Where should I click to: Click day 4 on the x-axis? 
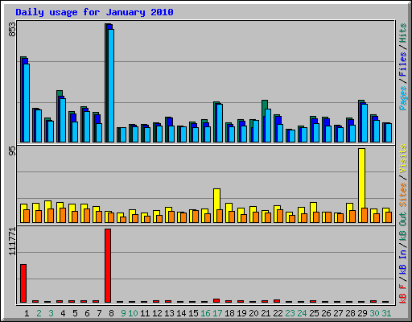tap(63, 313)
